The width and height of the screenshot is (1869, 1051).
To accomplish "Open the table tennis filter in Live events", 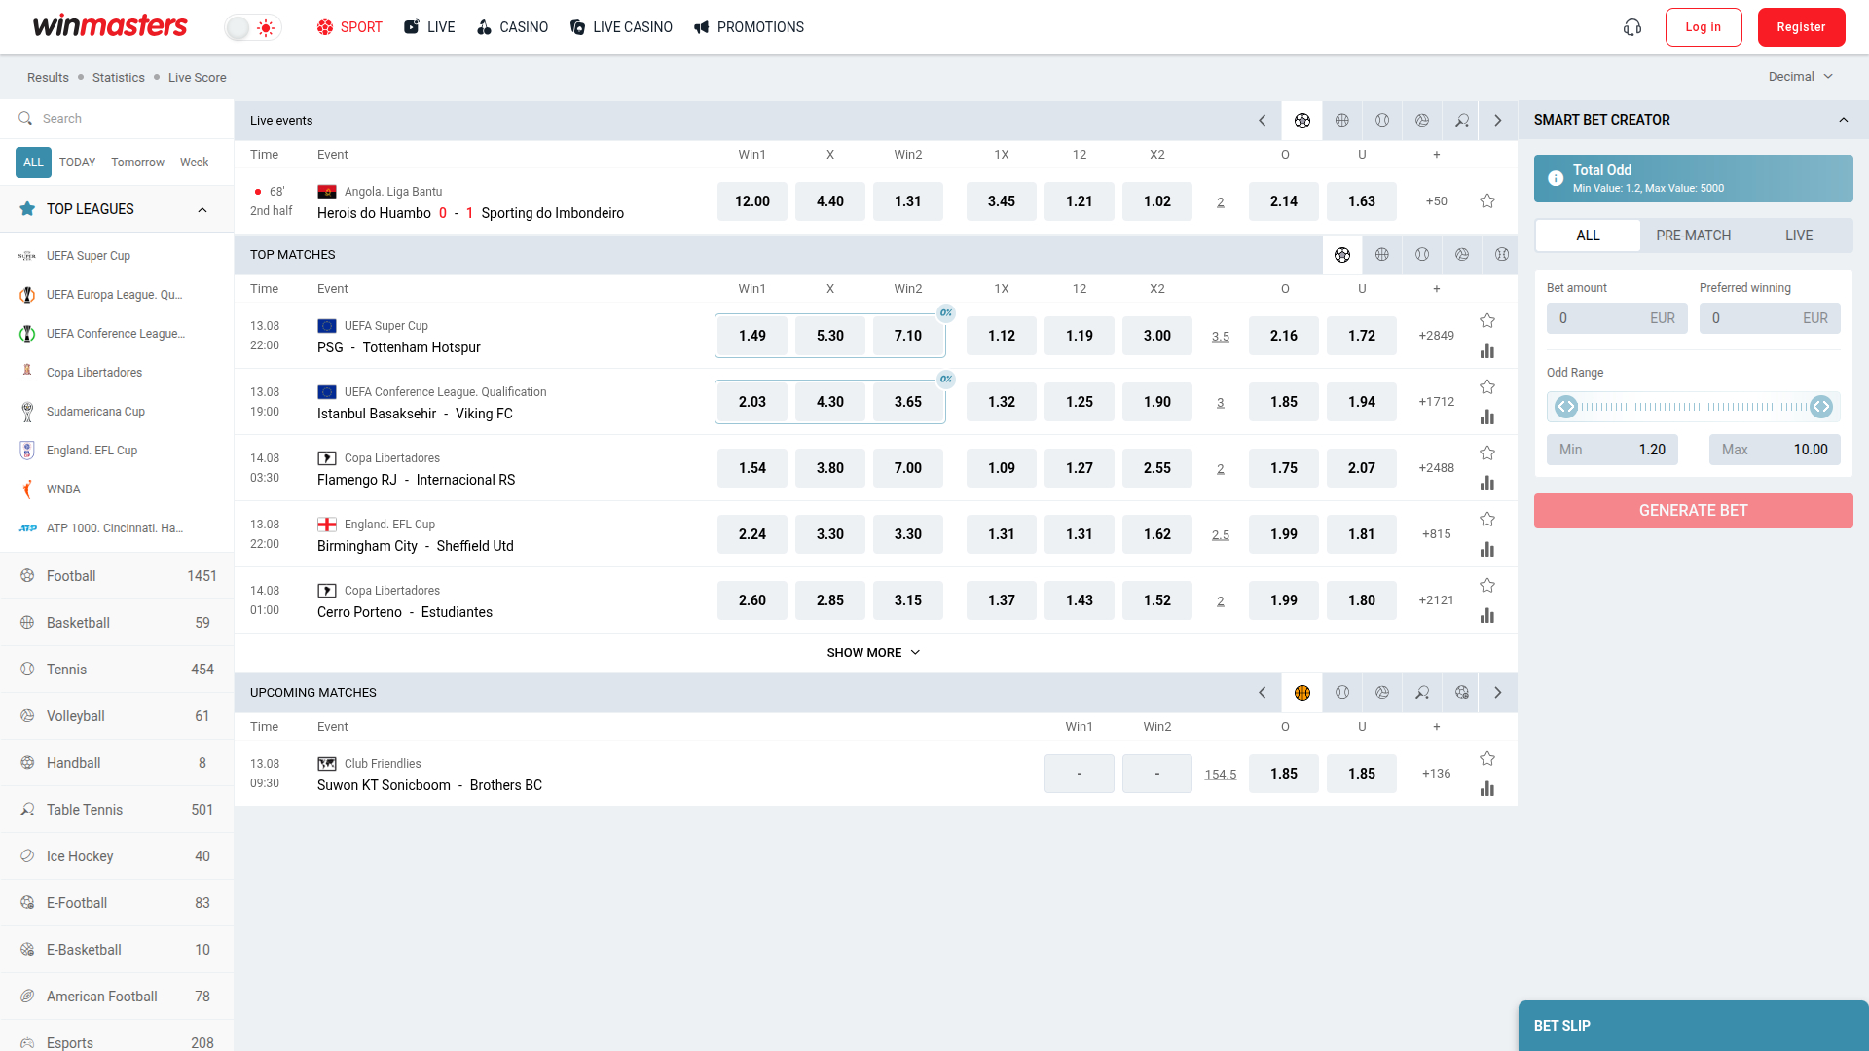I will pos(1462,120).
